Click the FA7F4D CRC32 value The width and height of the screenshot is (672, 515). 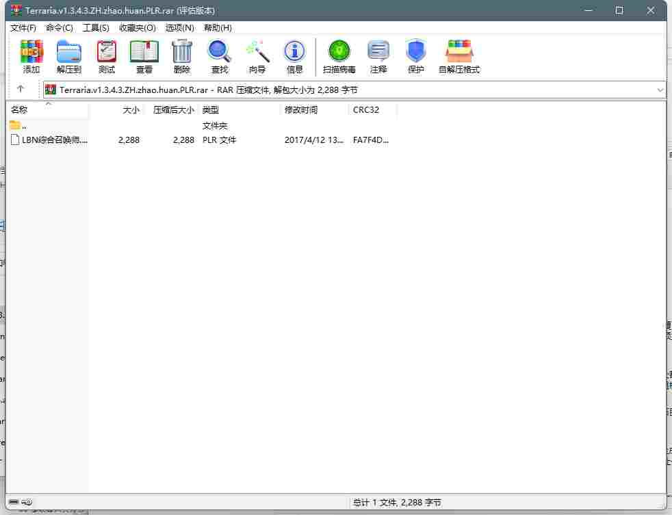click(371, 140)
